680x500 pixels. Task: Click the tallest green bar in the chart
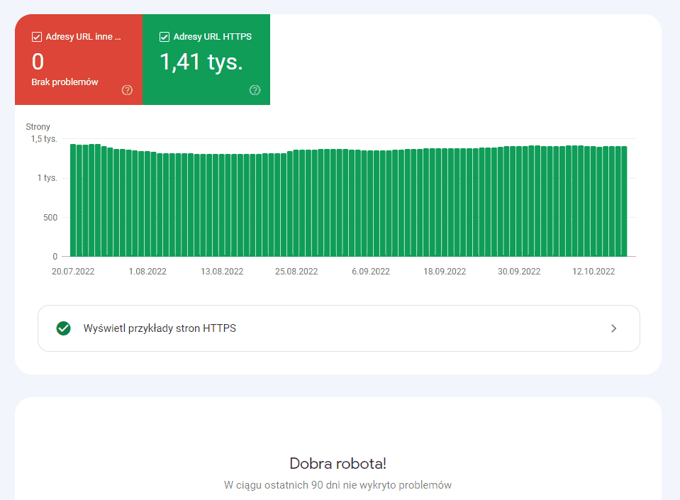74,199
